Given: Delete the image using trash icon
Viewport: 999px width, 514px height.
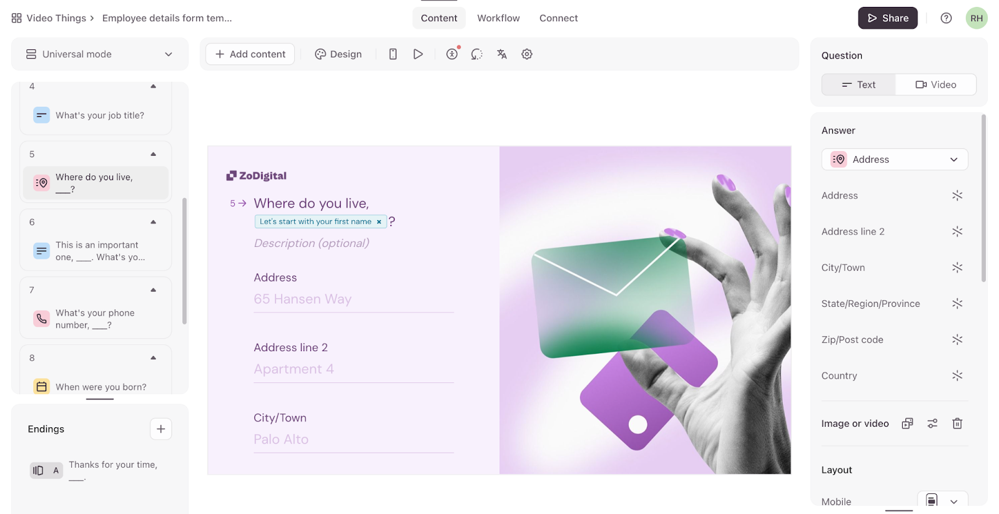Looking at the screenshot, I should click(957, 424).
